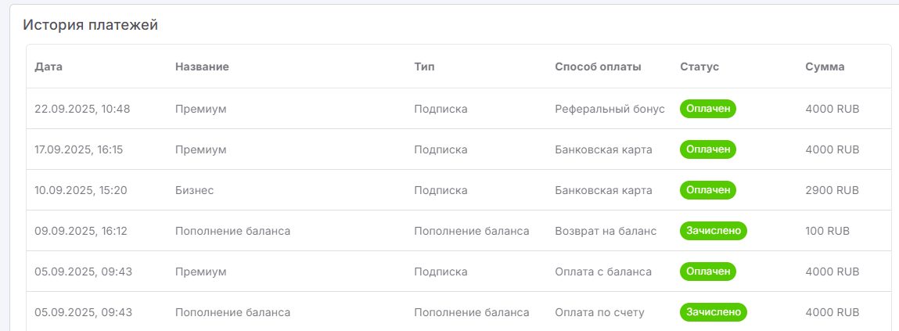The image size is (899, 331).
Task: Click "Оплачен" badge in the "Оплата с баланса" row
Action: [x=708, y=272]
